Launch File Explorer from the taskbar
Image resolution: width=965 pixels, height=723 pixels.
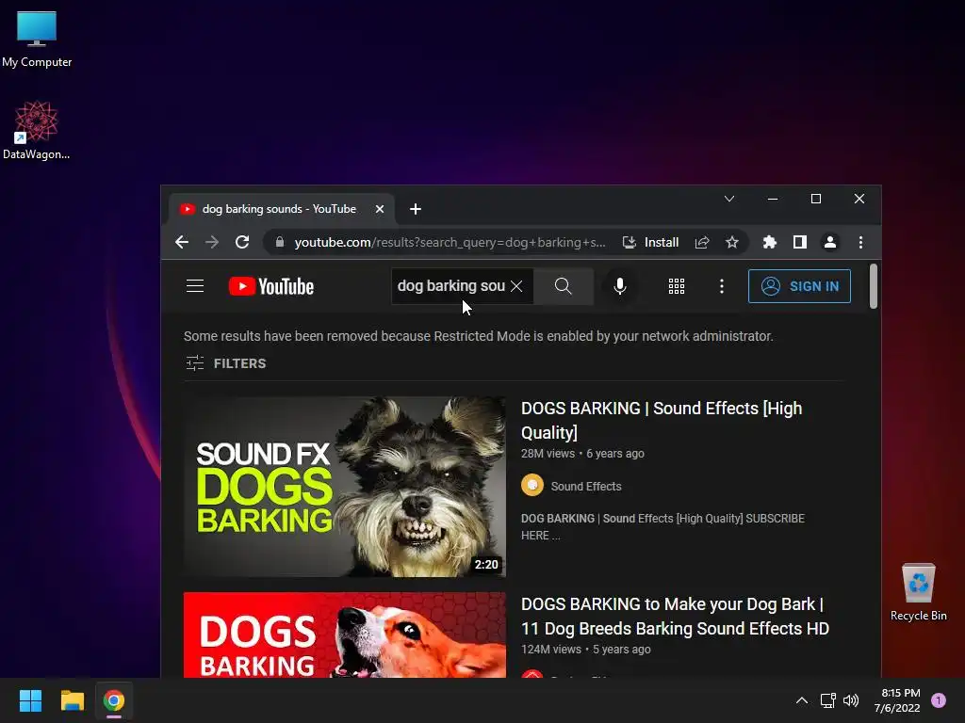[72, 700]
